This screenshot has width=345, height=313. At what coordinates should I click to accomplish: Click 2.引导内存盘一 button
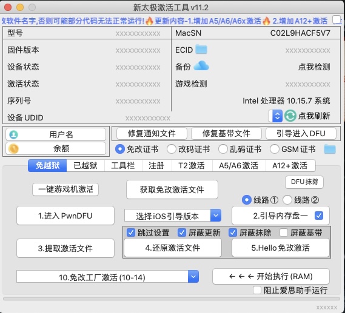coord(281,216)
